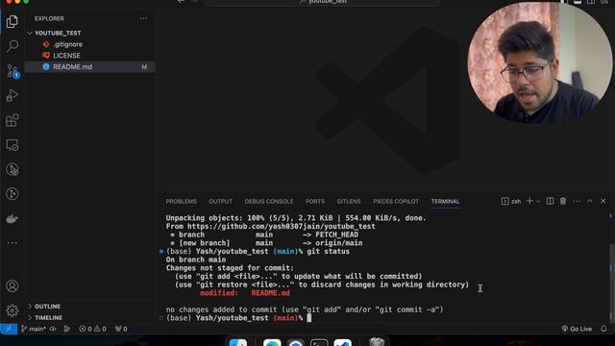Open Terminal app from the dock
Image resolution: width=615 pixels, height=346 pixels.
pyautogui.click(x=319, y=342)
